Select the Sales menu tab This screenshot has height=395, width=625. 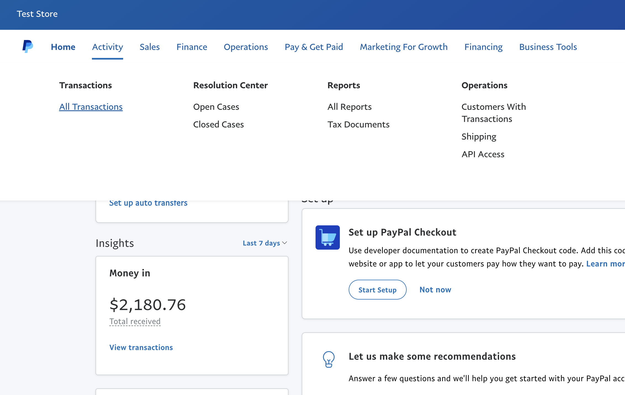tap(150, 47)
